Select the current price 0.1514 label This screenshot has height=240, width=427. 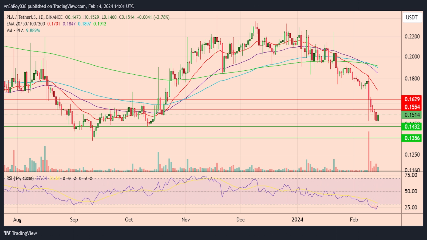tap(412, 115)
